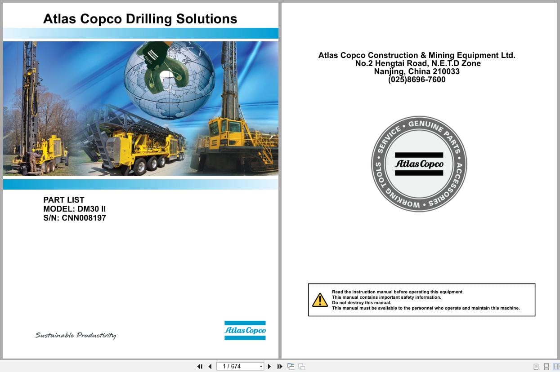Go to the next page
560x372 pixels.
[x=269, y=367]
